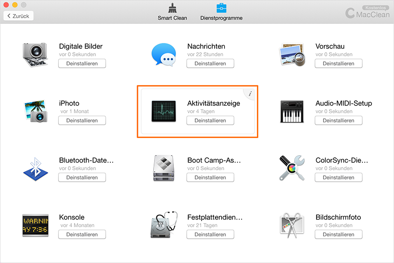The width and height of the screenshot is (394, 263).
Task: Select the Audio-MIDI-Setup keyboard icon
Action: tap(292, 111)
